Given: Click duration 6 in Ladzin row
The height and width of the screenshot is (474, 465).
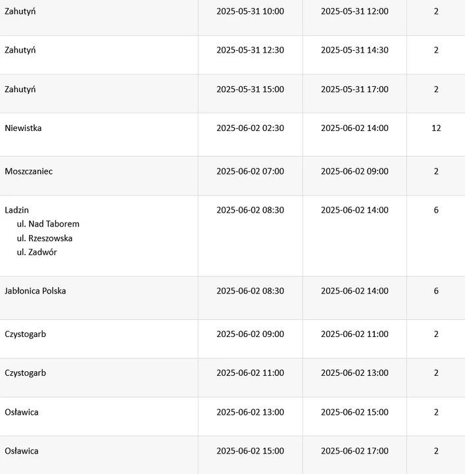Looking at the screenshot, I should point(436,210).
